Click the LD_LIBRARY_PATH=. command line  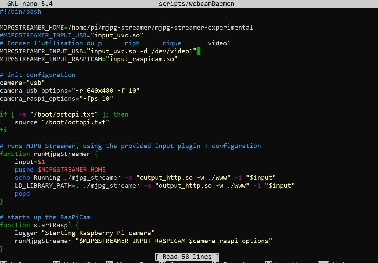(155, 186)
